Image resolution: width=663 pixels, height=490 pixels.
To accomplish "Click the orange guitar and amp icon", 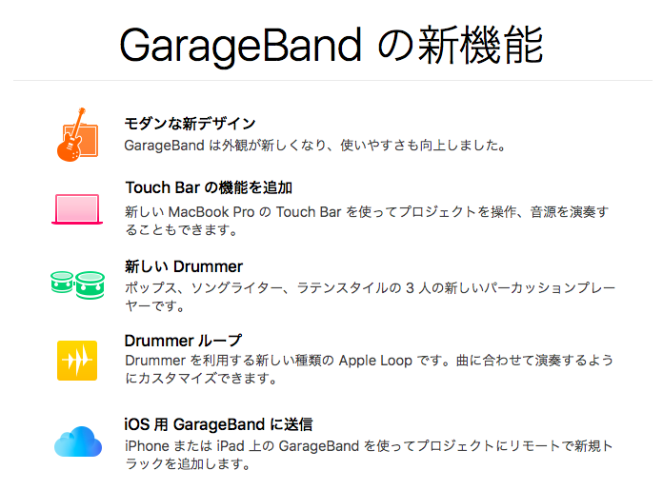I will pyautogui.click(x=78, y=134).
